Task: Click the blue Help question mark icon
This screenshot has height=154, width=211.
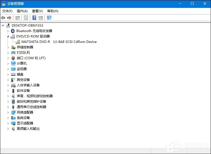Action: coord(34,18)
